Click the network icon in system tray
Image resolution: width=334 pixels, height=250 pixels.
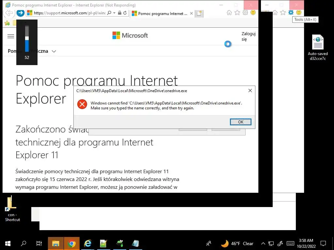(x=271, y=243)
